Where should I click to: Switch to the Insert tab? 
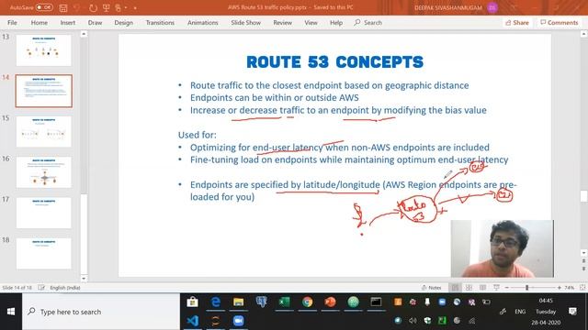coord(67,22)
